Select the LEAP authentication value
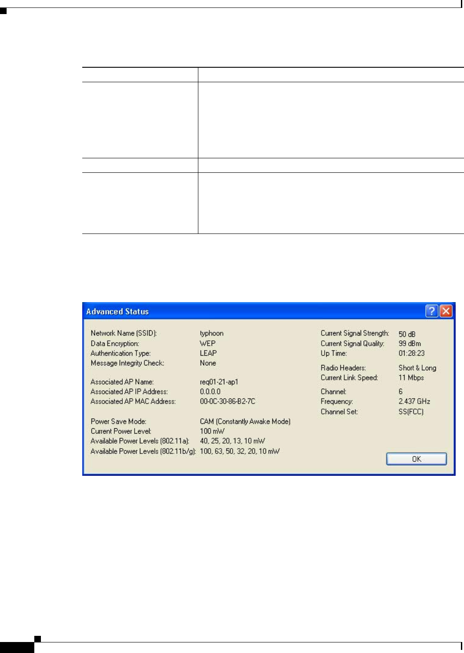Screen dimensions: 464x653 pyautogui.click(x=208, y=353)
